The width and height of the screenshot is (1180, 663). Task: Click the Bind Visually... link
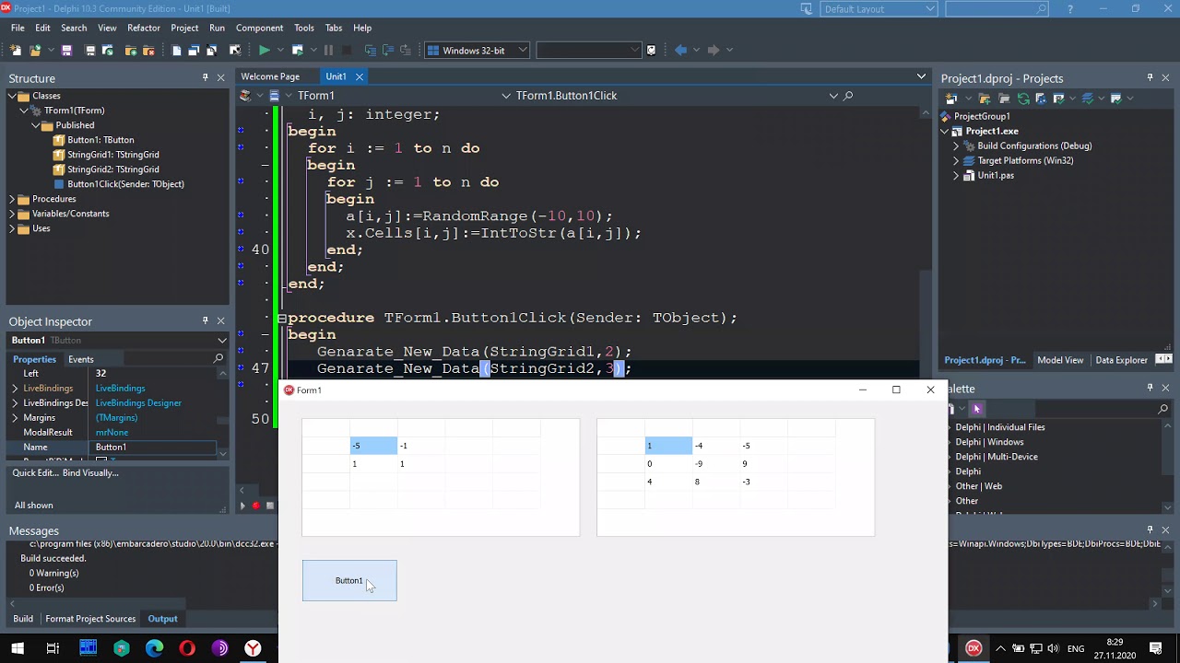pyautogui.click(x=91, y=472)
